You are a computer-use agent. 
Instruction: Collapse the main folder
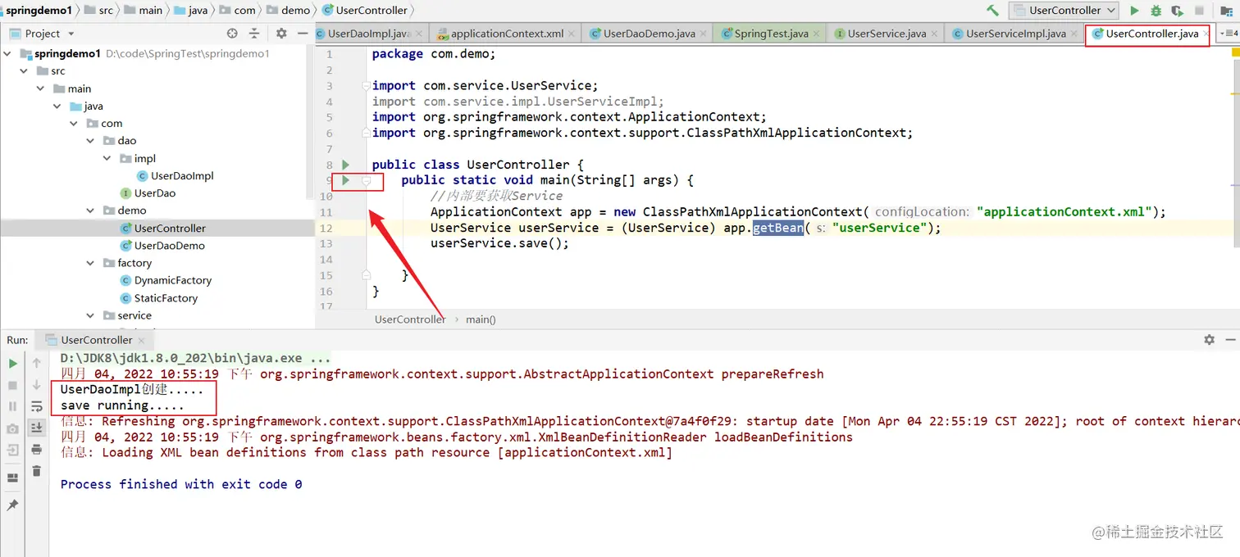coord(40,88)
